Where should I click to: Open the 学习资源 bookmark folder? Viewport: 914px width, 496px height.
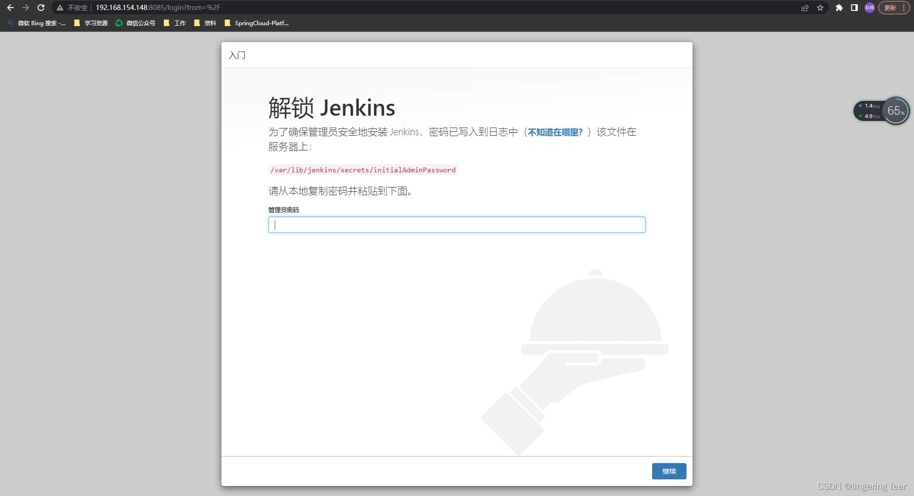pos(91,23)
